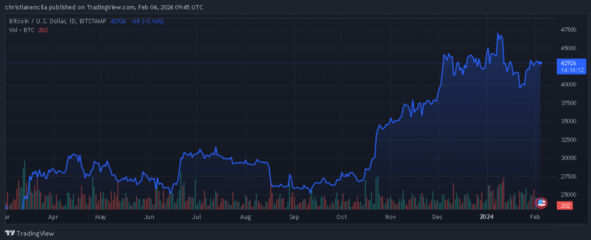Screen dimensions: 591x240
Task: Click the red 202 volume tag
Action: point(566,206)
